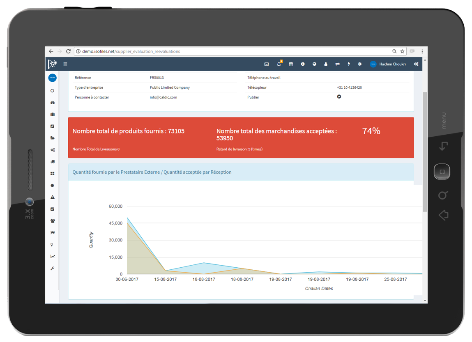Bookmark the page with the star icon
Viewport: 472px width, 342px height.
[x=402, y=51]
